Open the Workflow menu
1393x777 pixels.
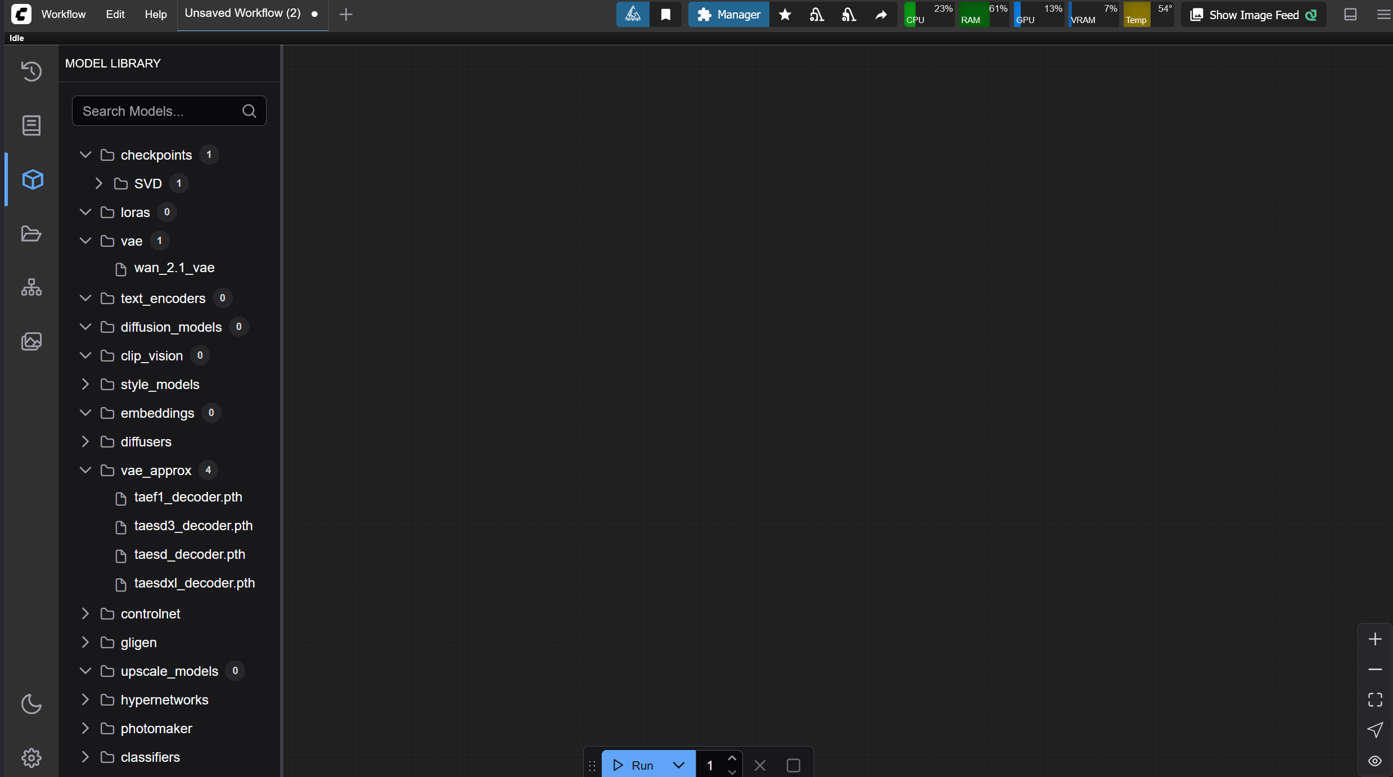pos(64,14)
